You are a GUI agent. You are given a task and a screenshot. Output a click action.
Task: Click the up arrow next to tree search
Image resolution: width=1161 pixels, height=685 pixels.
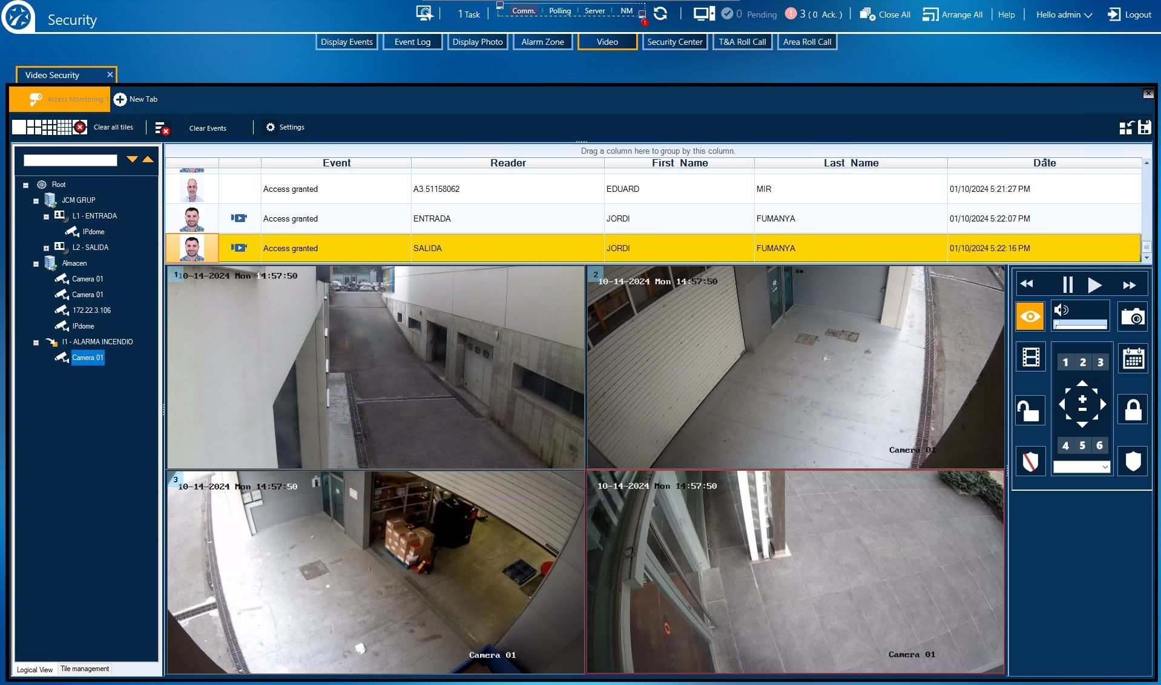click(148, 159)
